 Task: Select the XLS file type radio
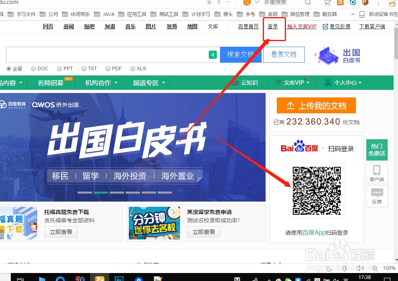[x=133, y=69]
